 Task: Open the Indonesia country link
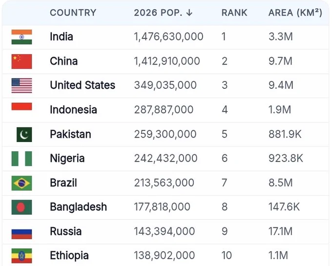coord(73,110)
